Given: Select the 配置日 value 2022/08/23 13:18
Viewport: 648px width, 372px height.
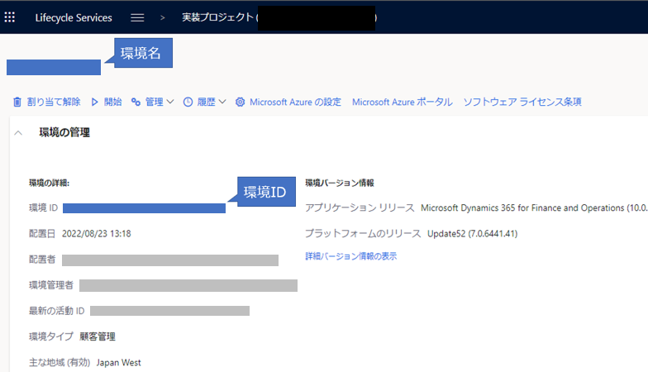Looking at the screenshot, I should 96,233.
